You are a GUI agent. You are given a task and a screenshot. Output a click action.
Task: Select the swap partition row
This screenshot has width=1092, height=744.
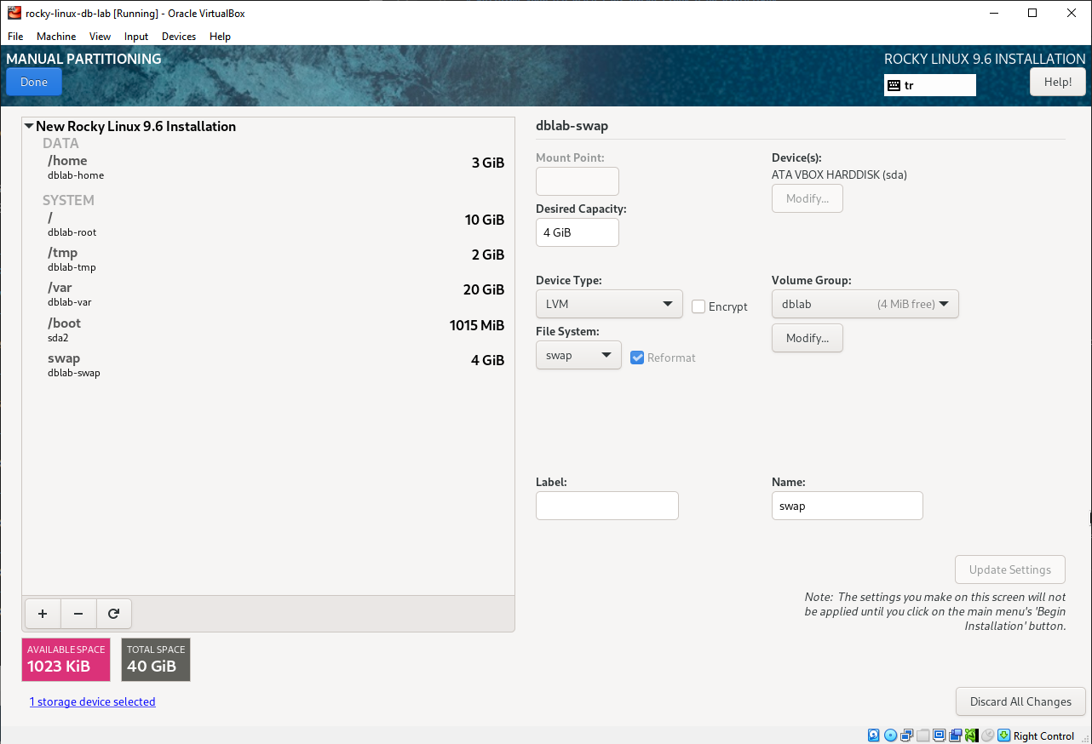pos(267,365)
